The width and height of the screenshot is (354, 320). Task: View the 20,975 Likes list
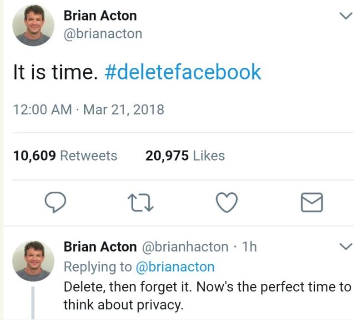(x=185, y=156)
